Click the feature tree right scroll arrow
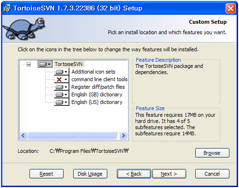Image resolution: width=239 pixels, height=188 pixels. coord(123,136)
